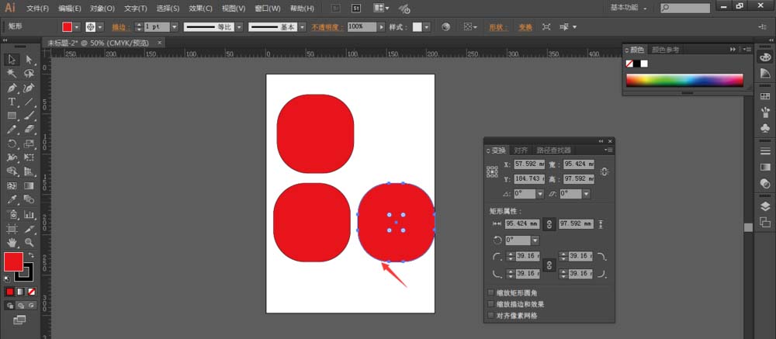Select the Paintbrush tool
Screen dimensions: 776x339
point(29,116)
